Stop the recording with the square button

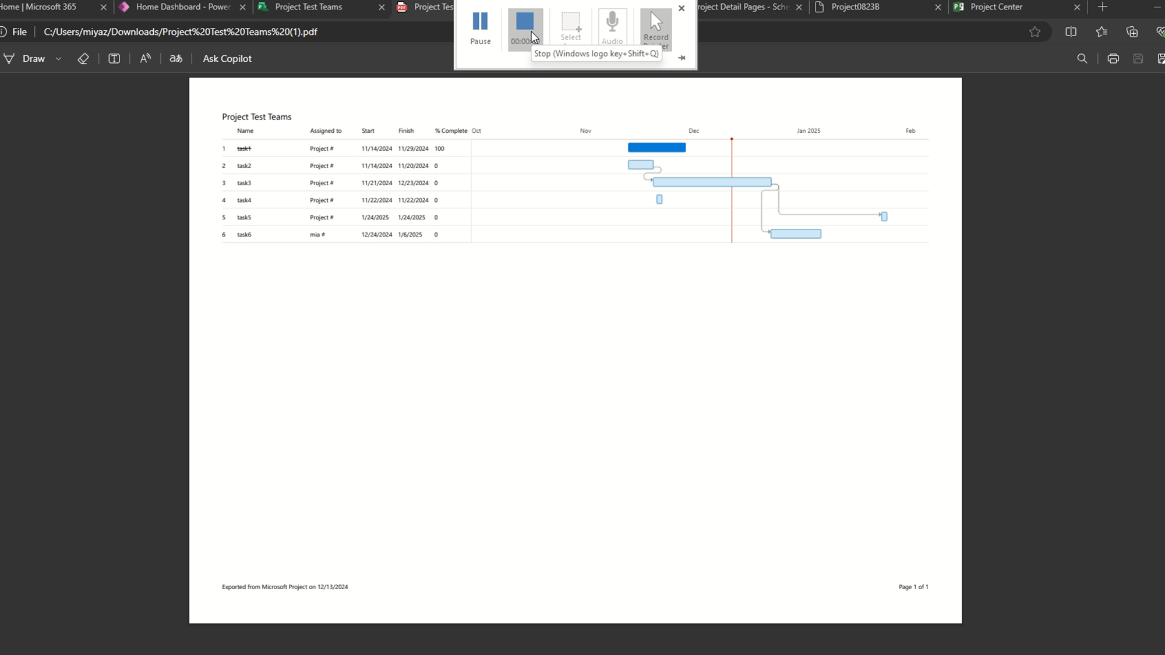[525, 23]
